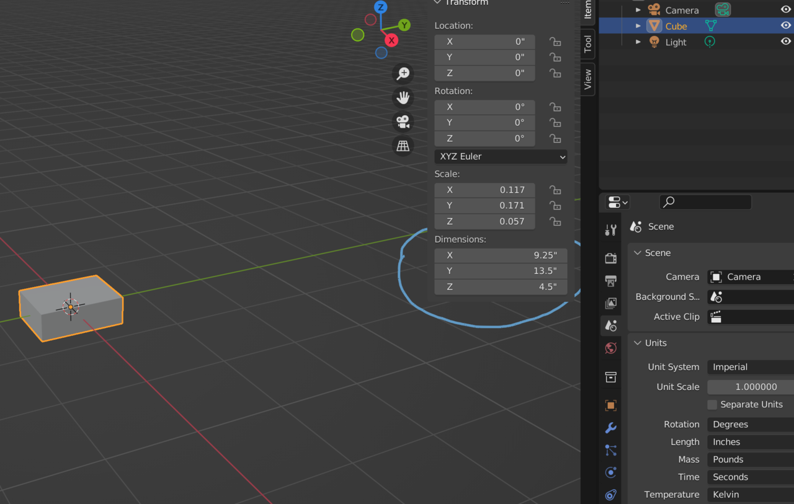The image size is (794, 504).
Task: Click the Dimensions X field showing 9.25"
Action: (x=501, y=255)
